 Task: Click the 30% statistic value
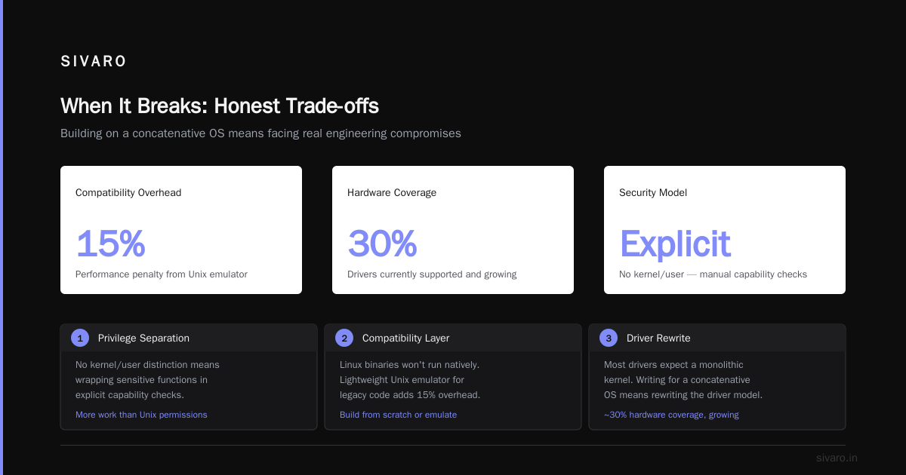click(x=382, y=244)
